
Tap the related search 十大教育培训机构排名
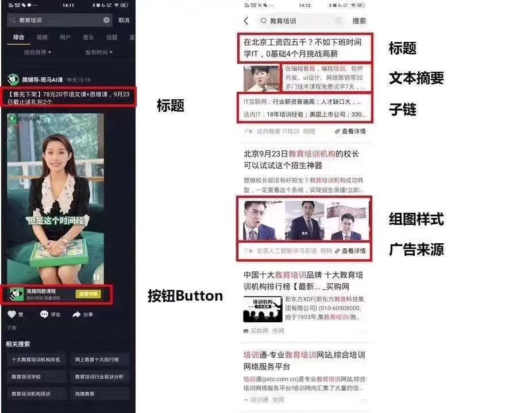point(36,360)
